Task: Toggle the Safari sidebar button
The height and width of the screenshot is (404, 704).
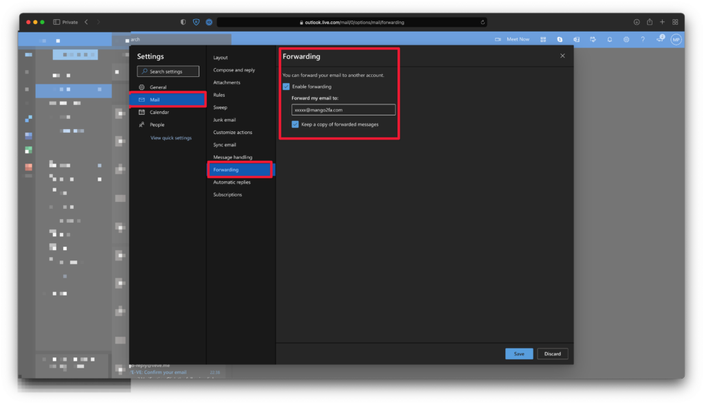Action: coord(57,22)
